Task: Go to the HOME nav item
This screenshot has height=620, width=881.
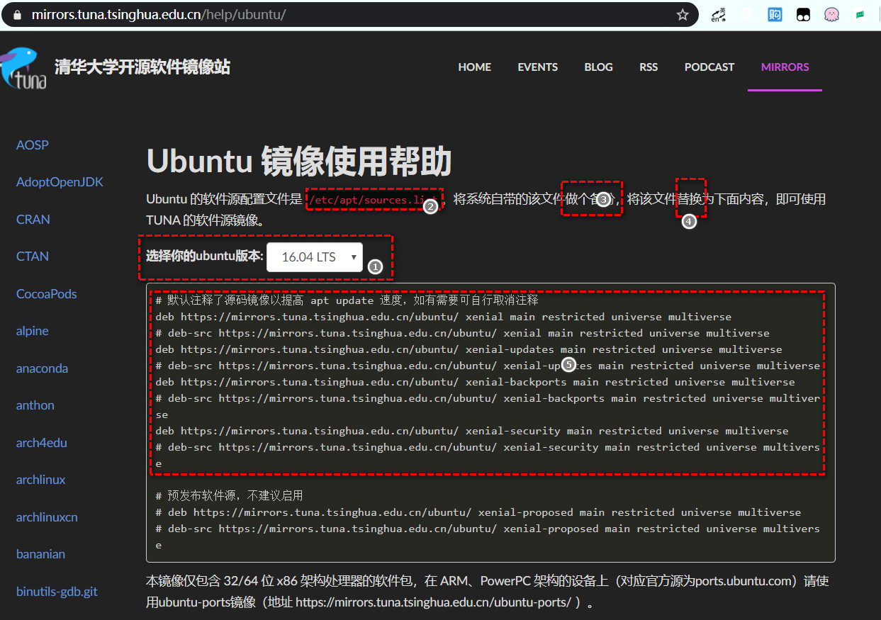Action: pyautogui.click(x=474, y=67)
